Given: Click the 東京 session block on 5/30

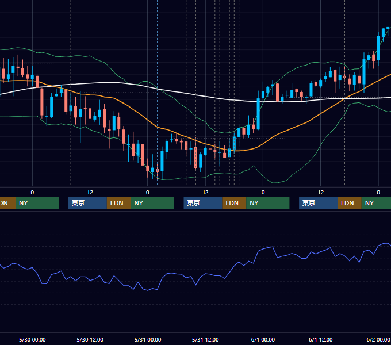Looking at the screenshot, I should [87, 203].
